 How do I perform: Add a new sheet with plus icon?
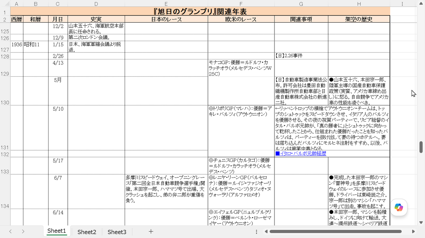(151, 232)
